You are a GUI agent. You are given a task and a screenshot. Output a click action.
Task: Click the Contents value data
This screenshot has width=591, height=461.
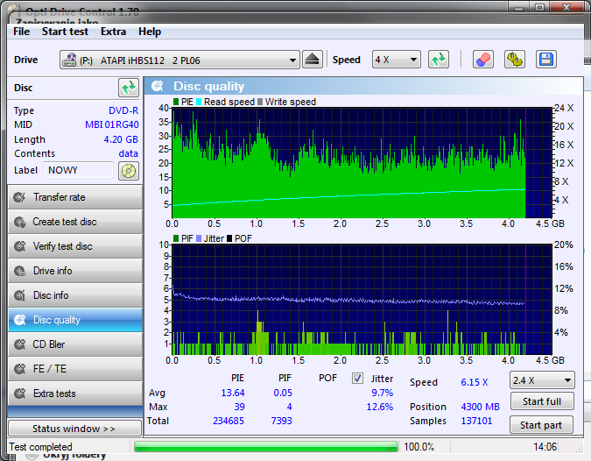(x=128, y=153)
